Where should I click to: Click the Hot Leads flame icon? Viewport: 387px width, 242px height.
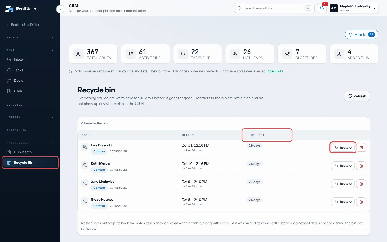(235, 54)
